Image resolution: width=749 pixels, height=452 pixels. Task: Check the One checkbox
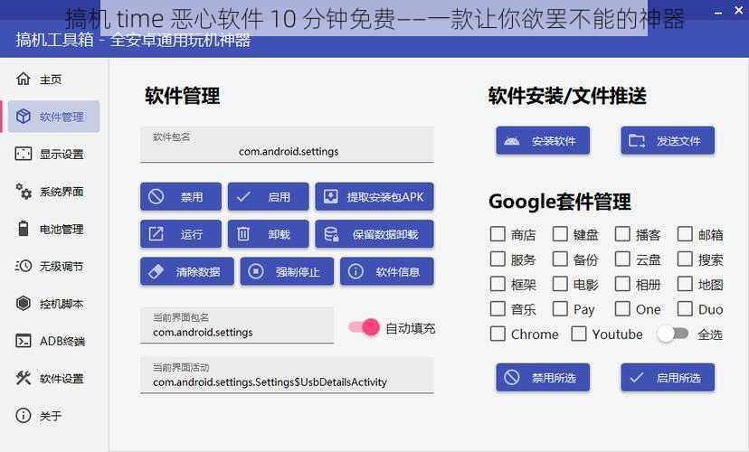tap(622, 309)
